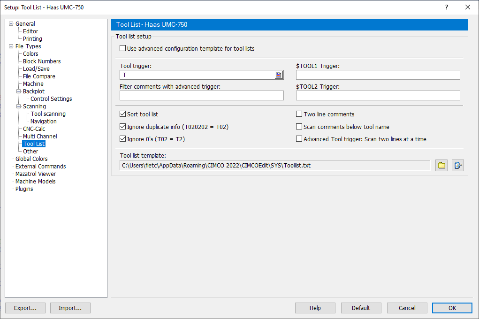The width and height of the screenshot is (479, 319).
Task: Open Navigation settings page
Action: click(x=43, y=122)
